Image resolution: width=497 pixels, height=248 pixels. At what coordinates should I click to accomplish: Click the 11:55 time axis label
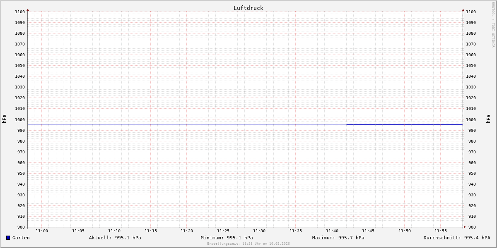pyautogui.click(x=441, y=231)
